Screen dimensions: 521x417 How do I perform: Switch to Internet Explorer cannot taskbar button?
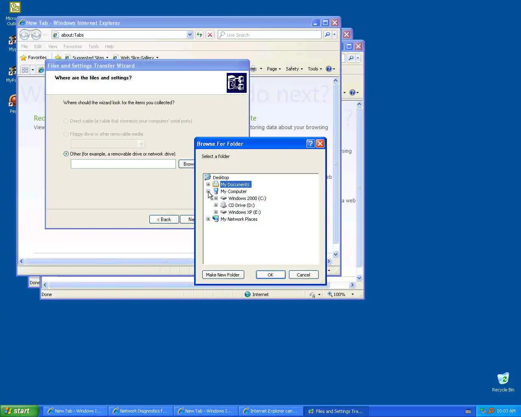[x=271, y=411]
